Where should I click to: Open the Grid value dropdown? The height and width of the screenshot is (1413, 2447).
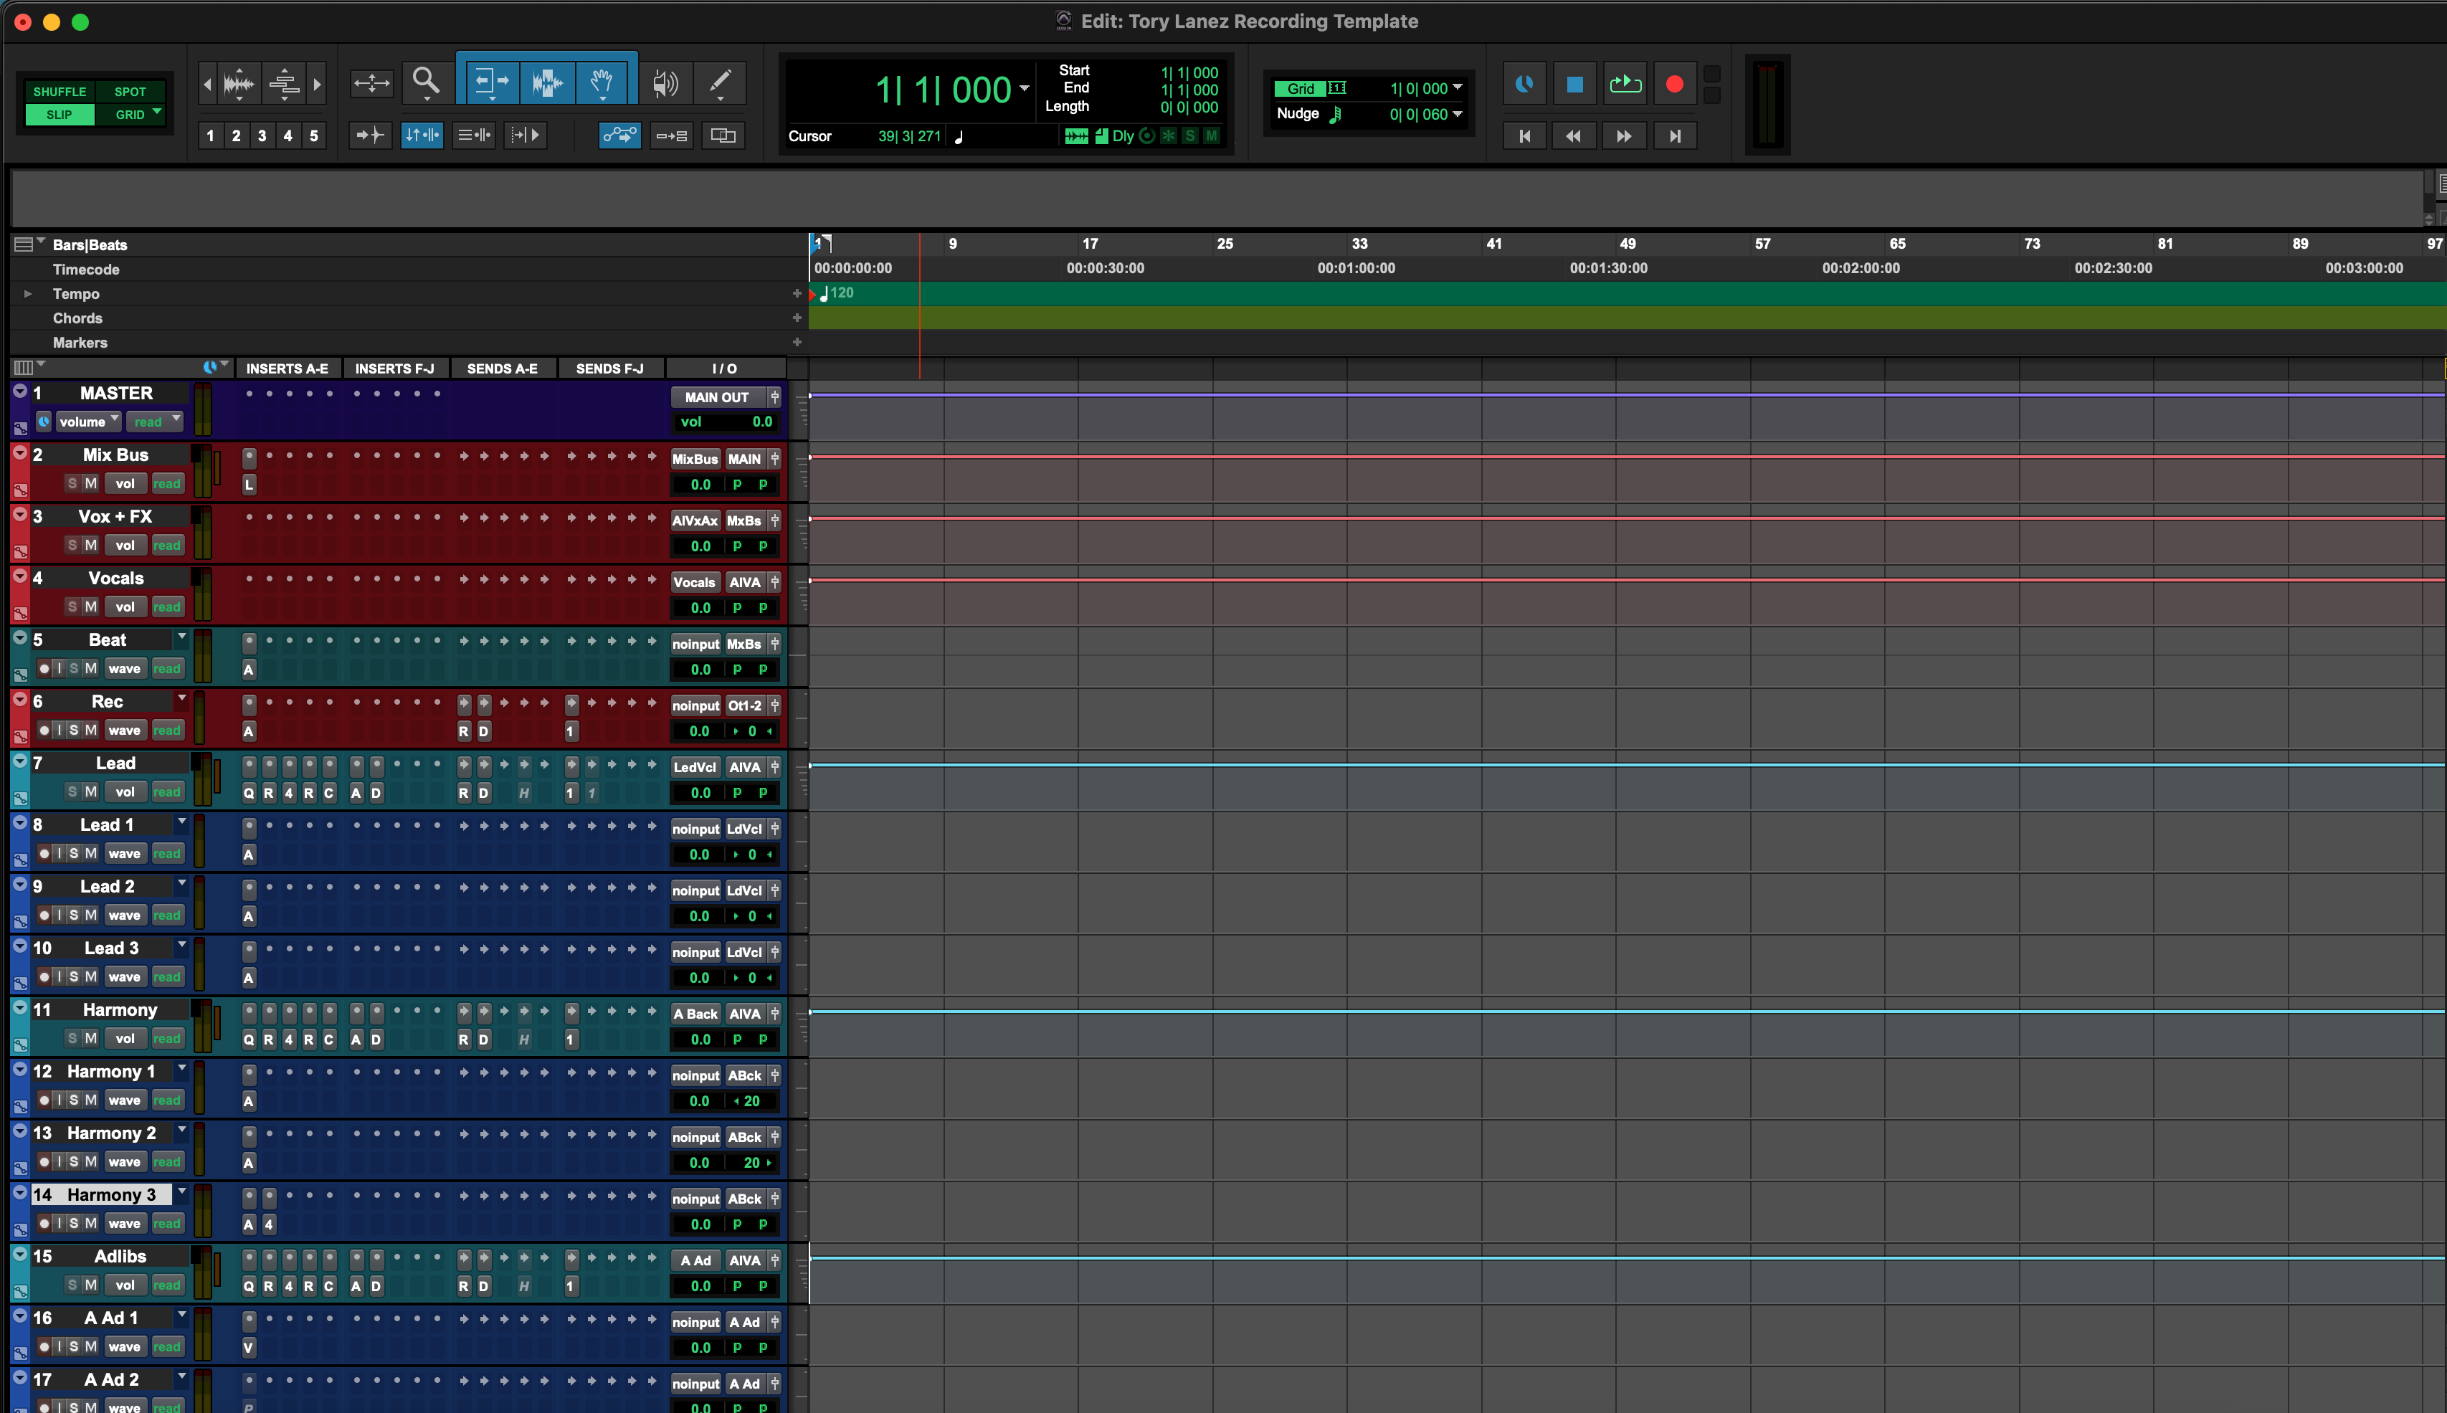1458,87
